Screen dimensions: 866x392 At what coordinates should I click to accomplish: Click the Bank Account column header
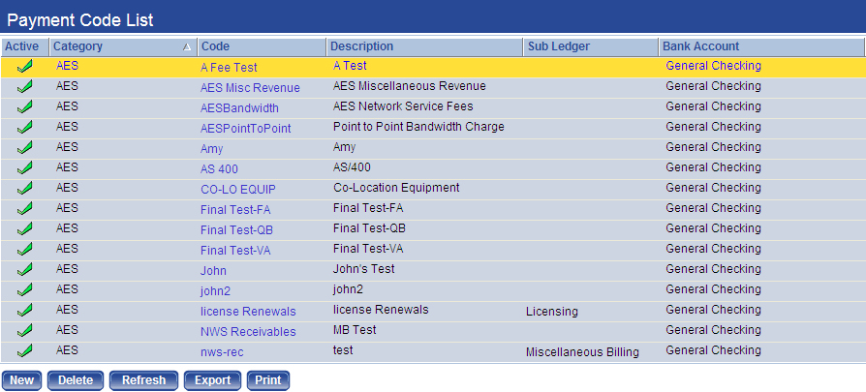click(700, 46)
